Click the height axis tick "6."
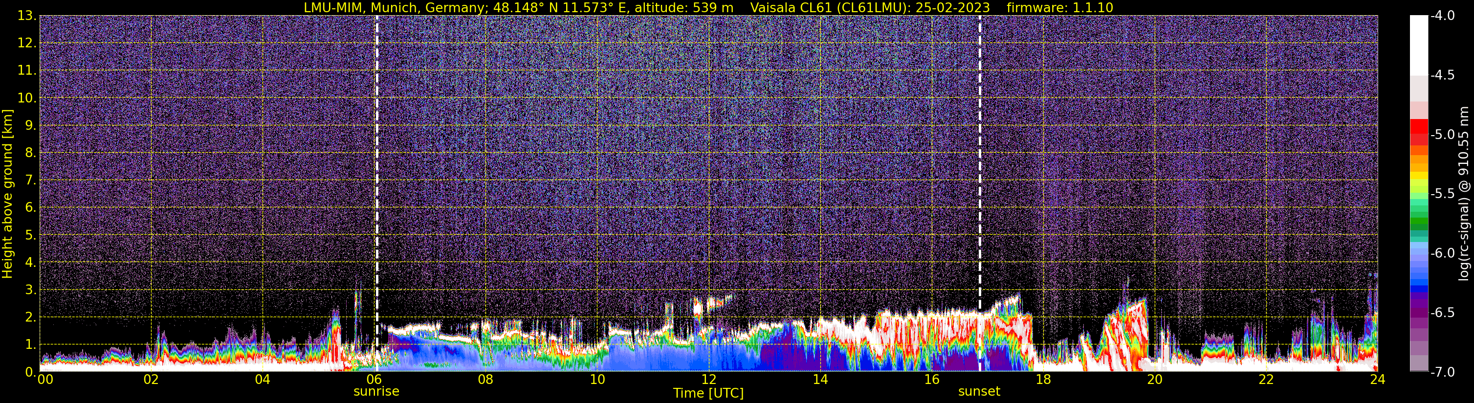The height and width of the screenshot is (403, 1474). (x=31, y=208)
